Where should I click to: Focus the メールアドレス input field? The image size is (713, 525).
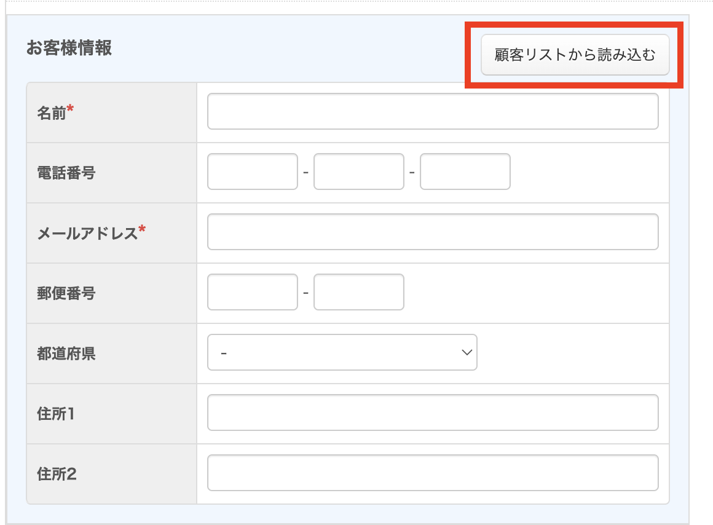433,232
